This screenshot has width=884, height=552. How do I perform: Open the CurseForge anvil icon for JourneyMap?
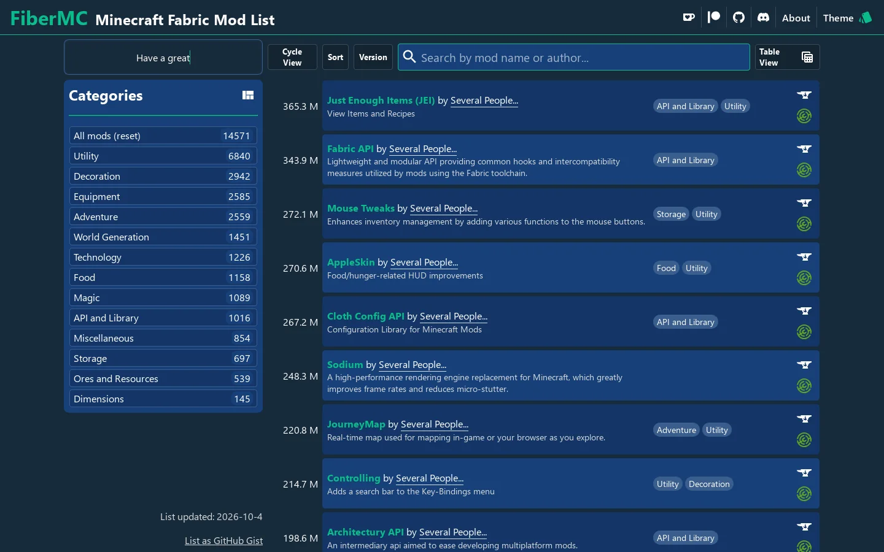(804, 419)
